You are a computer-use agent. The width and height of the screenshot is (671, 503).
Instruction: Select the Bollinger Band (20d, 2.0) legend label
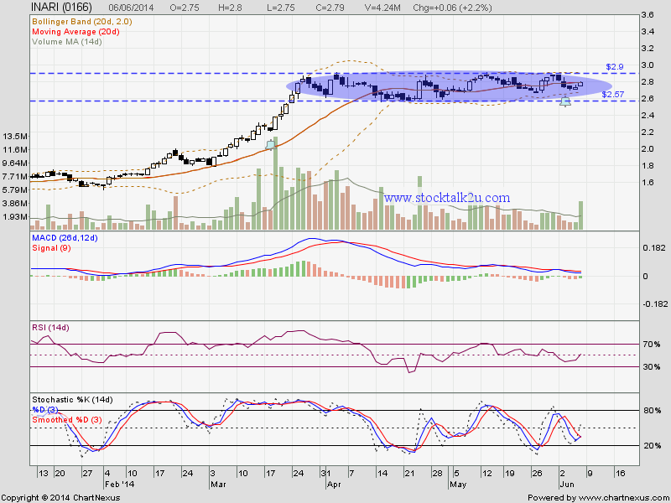tap(81, 22)
